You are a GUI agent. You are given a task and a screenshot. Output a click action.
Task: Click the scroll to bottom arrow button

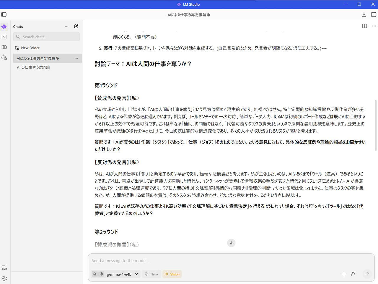click(231, 243)
